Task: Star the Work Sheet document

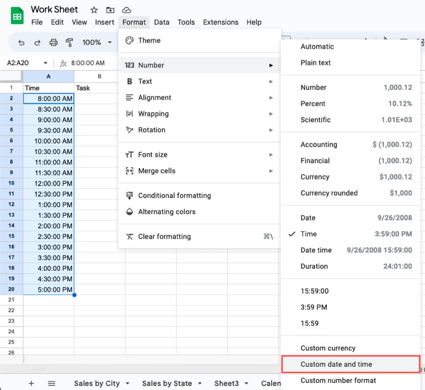Action: pyautogui.click(x=94, y=10)
